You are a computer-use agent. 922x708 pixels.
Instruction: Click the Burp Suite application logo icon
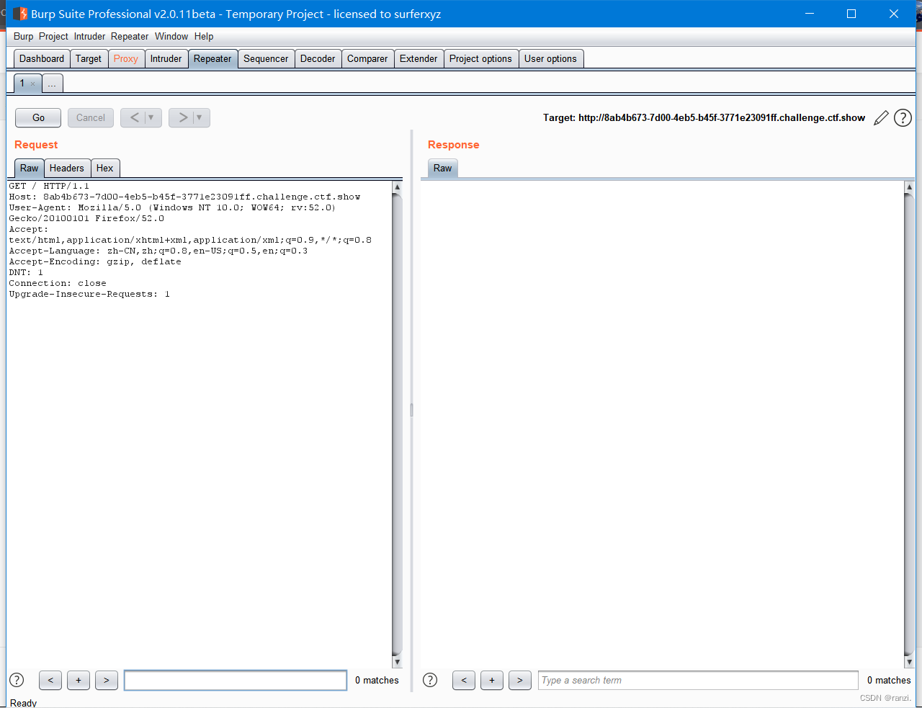20,14
